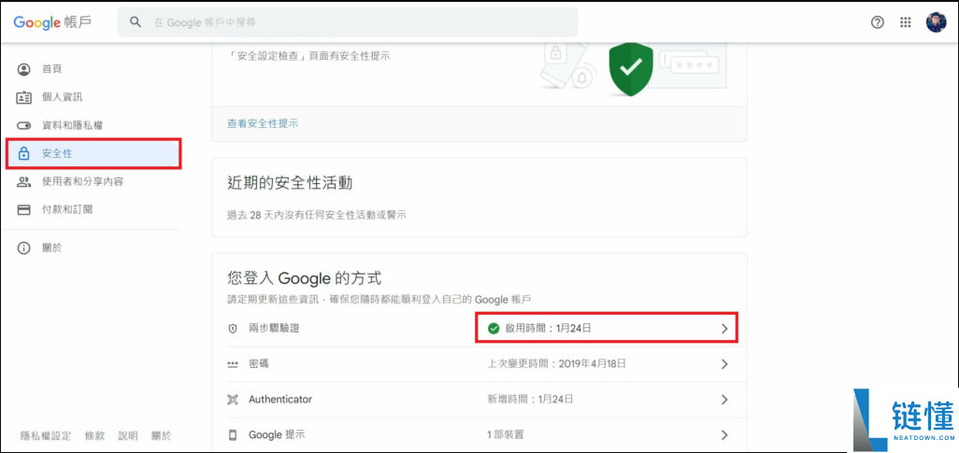Click the Authenticator row icon
The image size is (959, 453).
tap(233, 400)
